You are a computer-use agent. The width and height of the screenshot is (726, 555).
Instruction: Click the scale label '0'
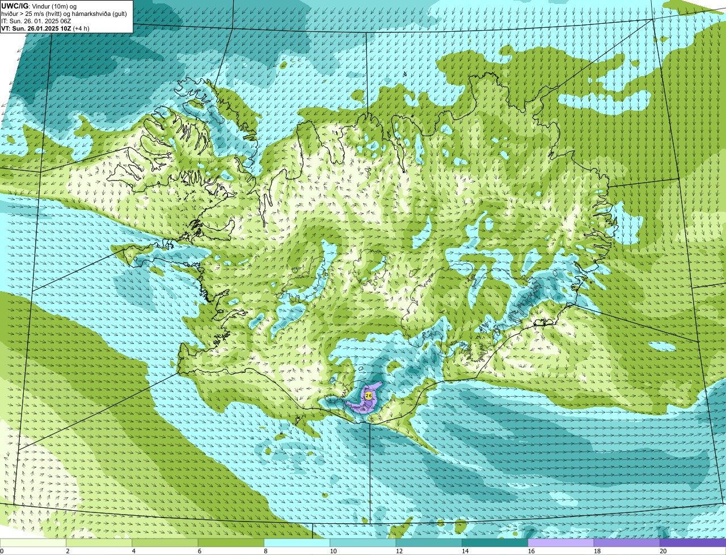(x=2, y=551)
